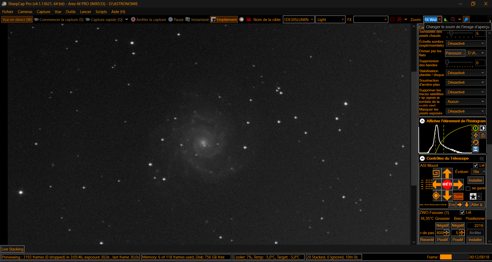Click the red stop mount button

[x=447, y=184]
